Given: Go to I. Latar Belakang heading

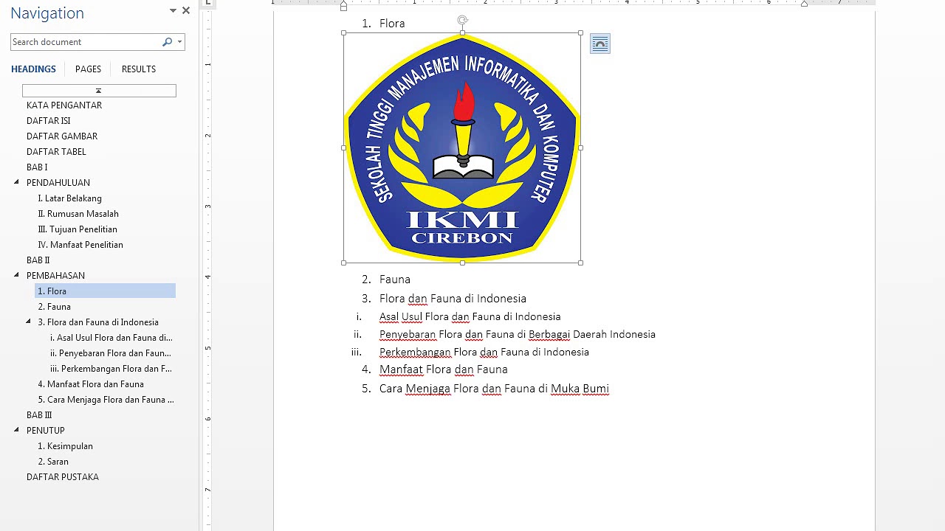Looking at the screenshot, I should [x=70, y=198].
